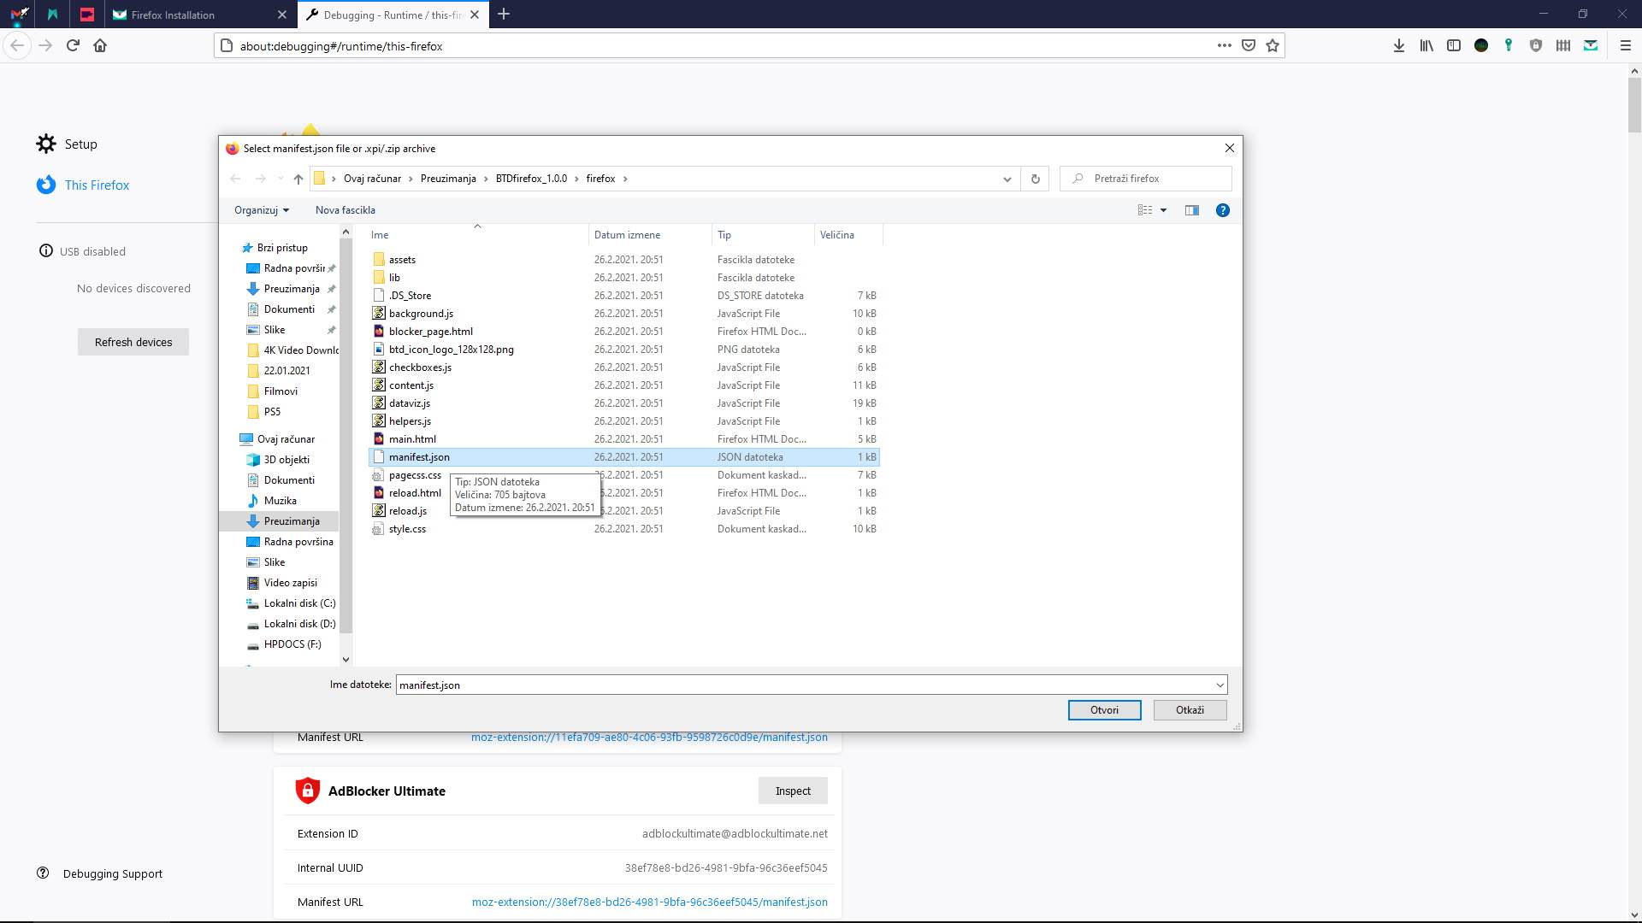Image resolution: width=1642 pixels, height=923 pixels.
Task: Click the file dialog help icon
Action: [1223, 210]
